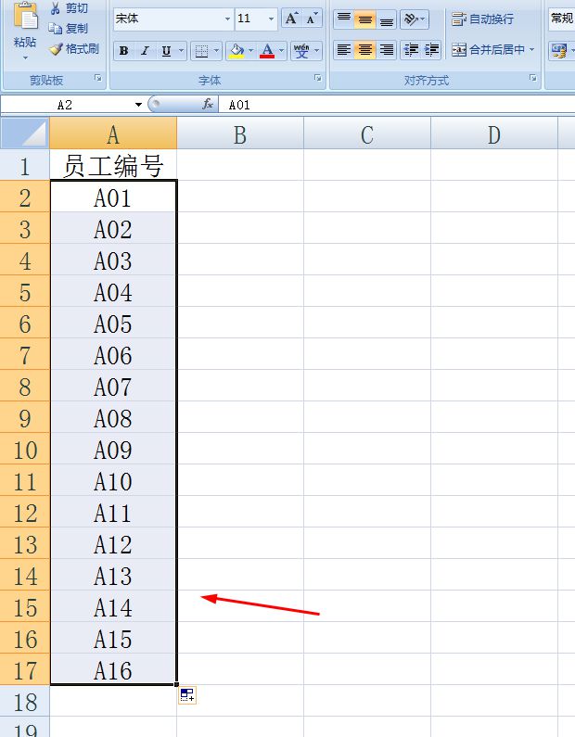Toggle italic formatting
Screen dimensions: 575x737
[x=145, y=50]
